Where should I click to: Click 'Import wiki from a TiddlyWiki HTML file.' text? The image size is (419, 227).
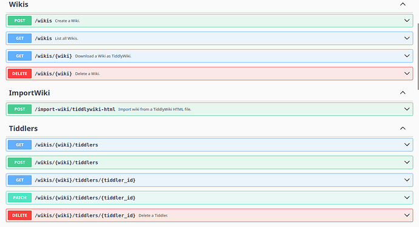(x=155, y=109)
